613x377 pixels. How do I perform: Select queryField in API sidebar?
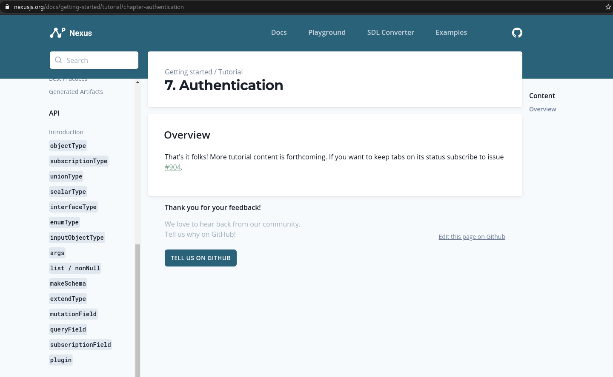68,329
